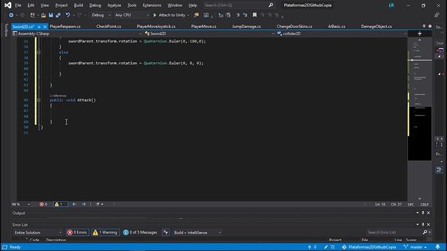Open the master branch selector
This screenshot has width=447, height=251.
click(x=416, y=247)
